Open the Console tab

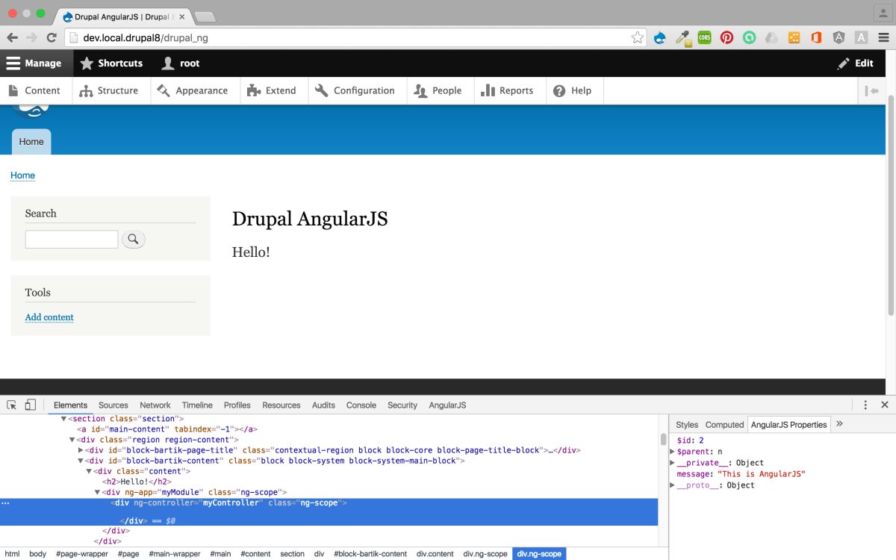click(x=361, y=405)
